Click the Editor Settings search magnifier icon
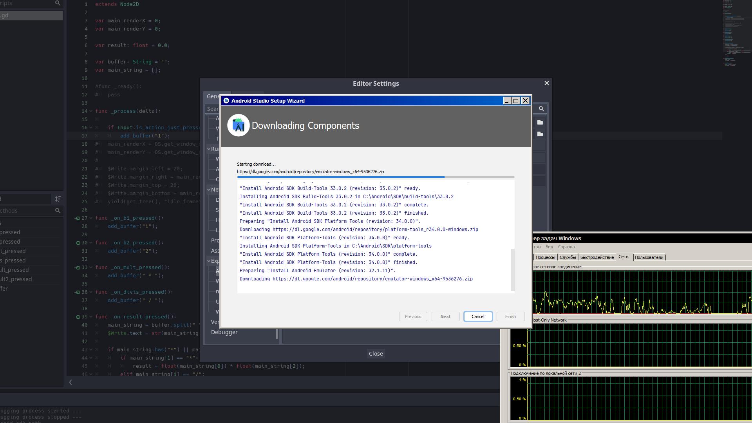 point(541,109)
